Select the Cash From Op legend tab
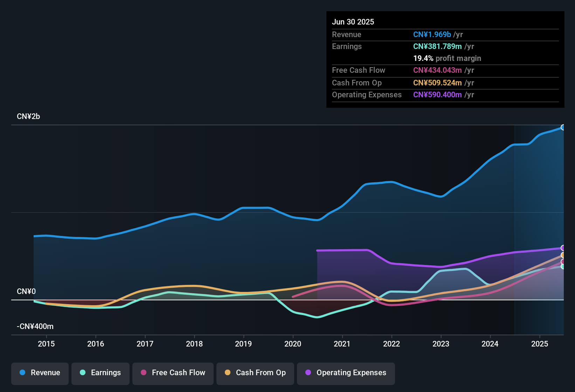Screen dimensions: 575x392 click(255, 373)
